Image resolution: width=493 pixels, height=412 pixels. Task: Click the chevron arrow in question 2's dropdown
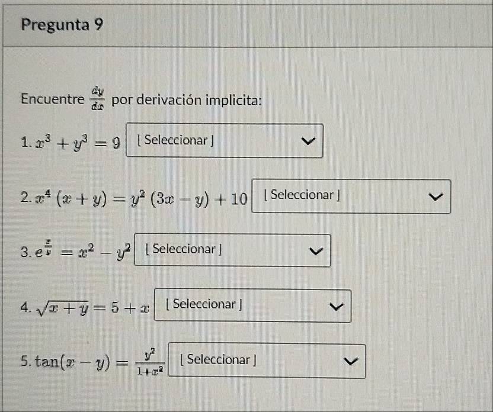(x=434, y=197)
